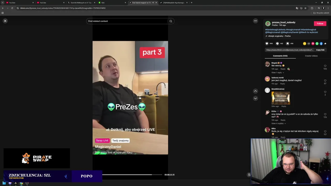
Task: Open the Chrome icon on the taskbar
Action: (21, 183)
